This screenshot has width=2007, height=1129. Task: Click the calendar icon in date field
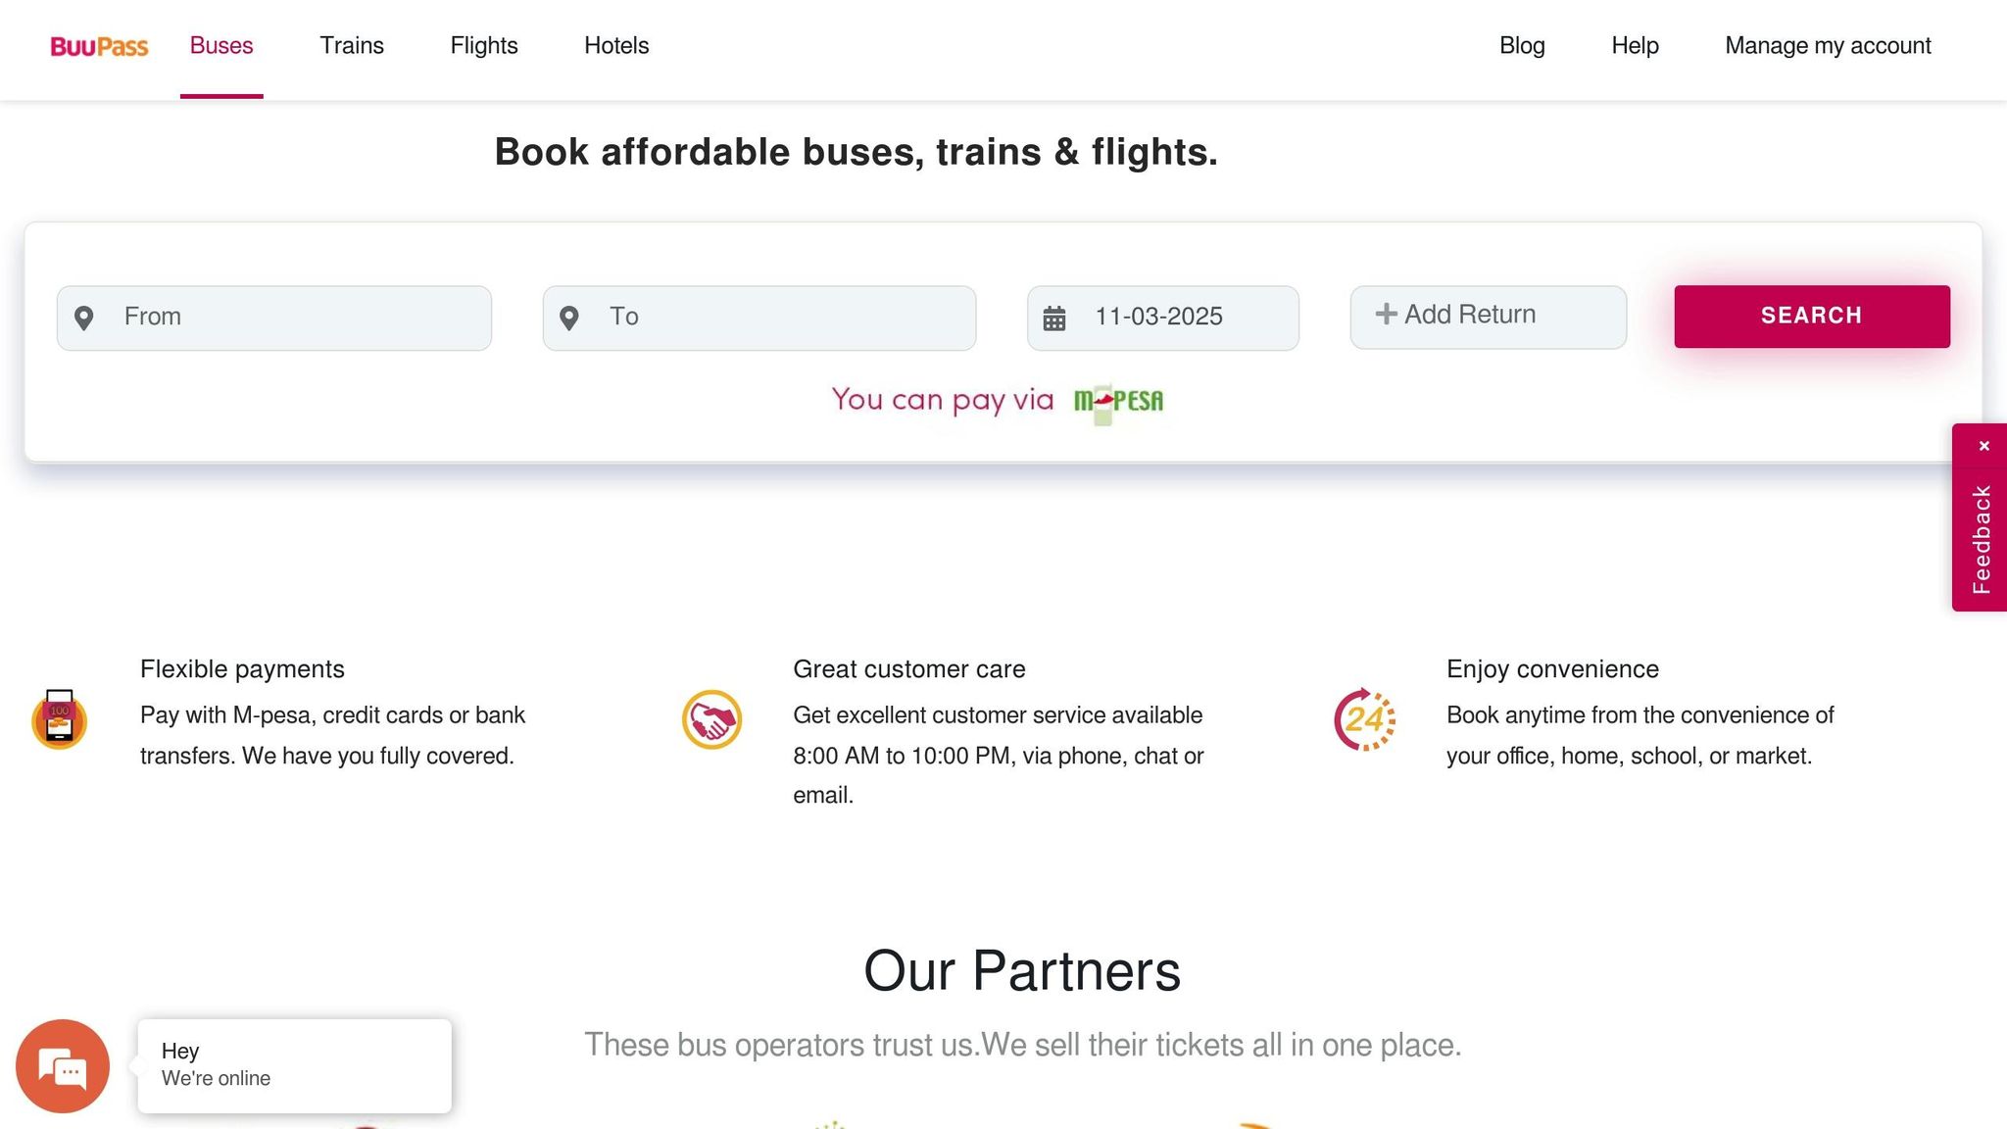point(1054,318)
